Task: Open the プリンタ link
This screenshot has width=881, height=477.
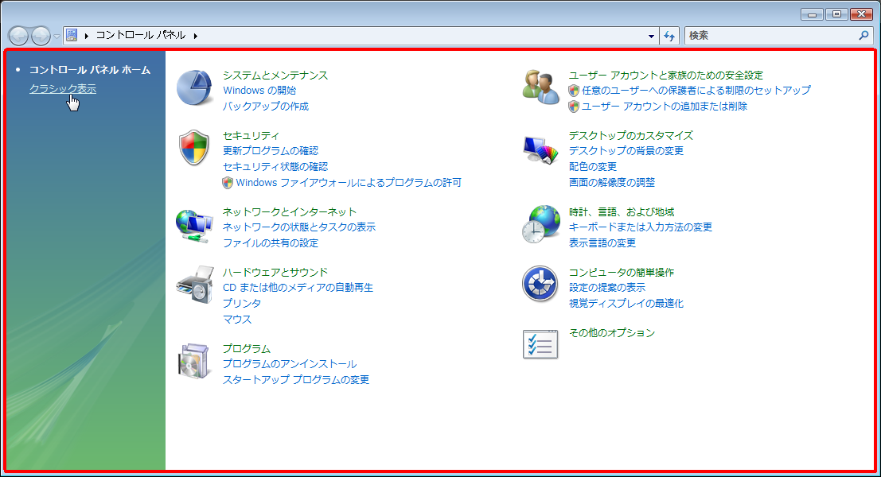Action: click(242, 303)
